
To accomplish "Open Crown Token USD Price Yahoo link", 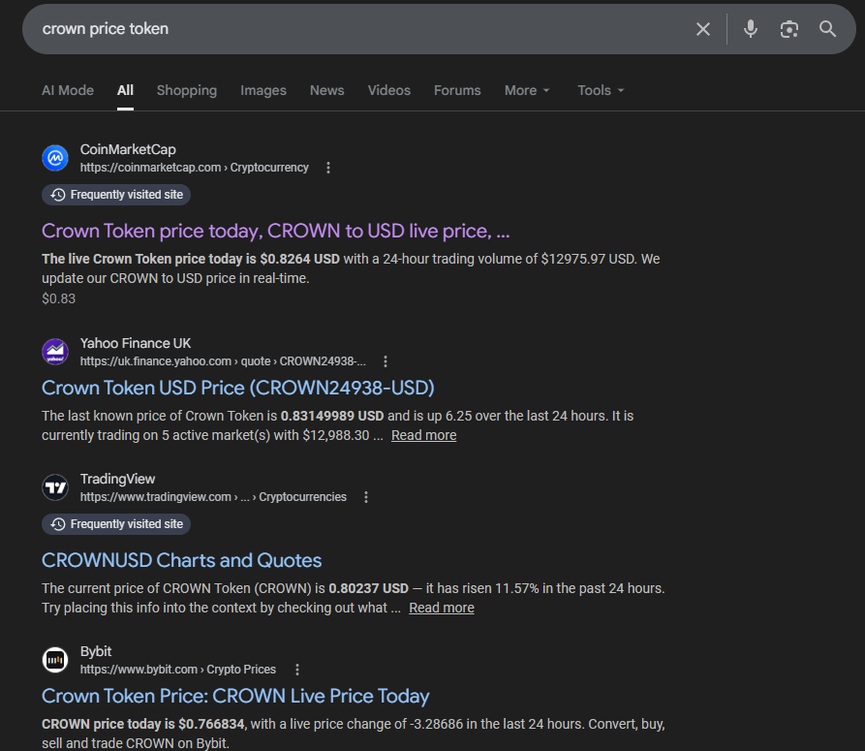I will coord(237,388).
